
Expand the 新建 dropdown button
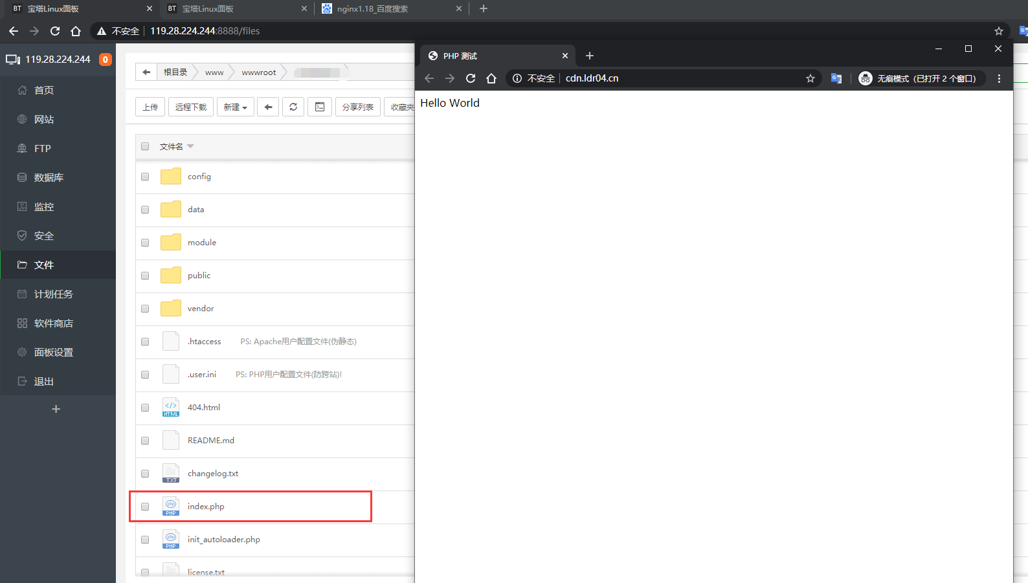coord(236,107)
